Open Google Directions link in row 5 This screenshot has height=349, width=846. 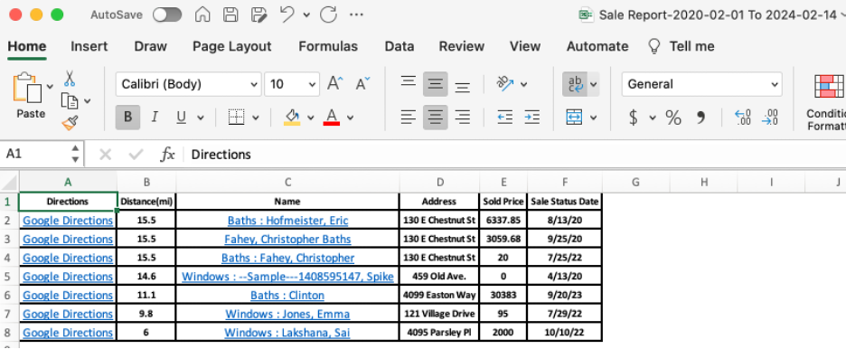(68, 276)
